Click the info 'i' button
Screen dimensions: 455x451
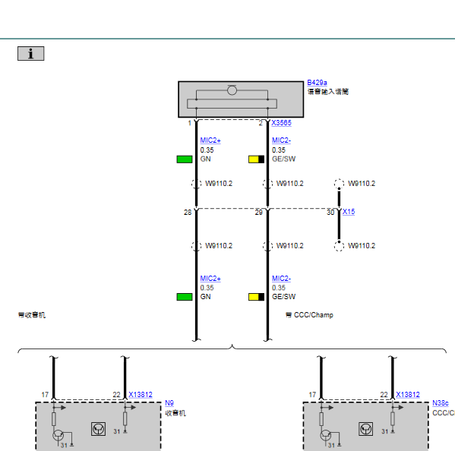(30, 54)
